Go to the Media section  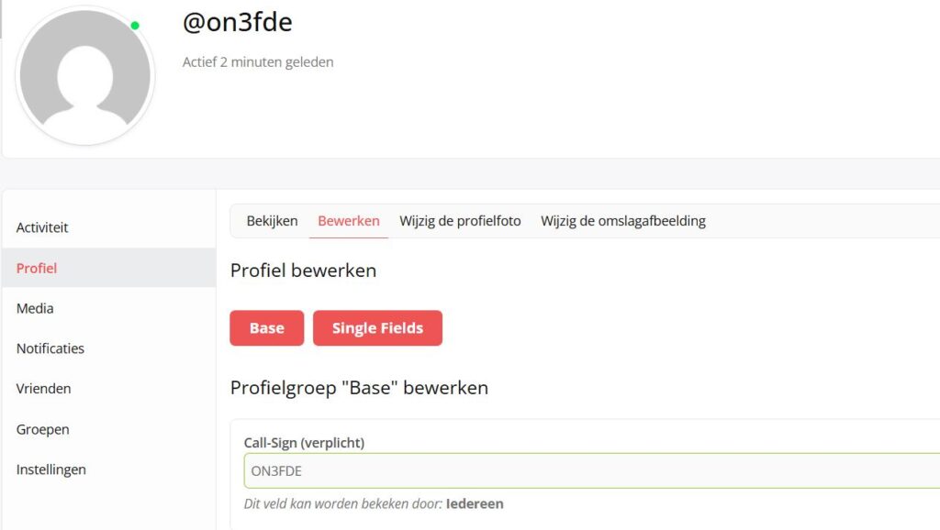(x=35, y=308)
